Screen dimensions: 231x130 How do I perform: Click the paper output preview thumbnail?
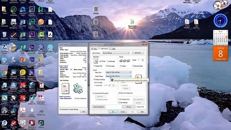click(138, 79)
